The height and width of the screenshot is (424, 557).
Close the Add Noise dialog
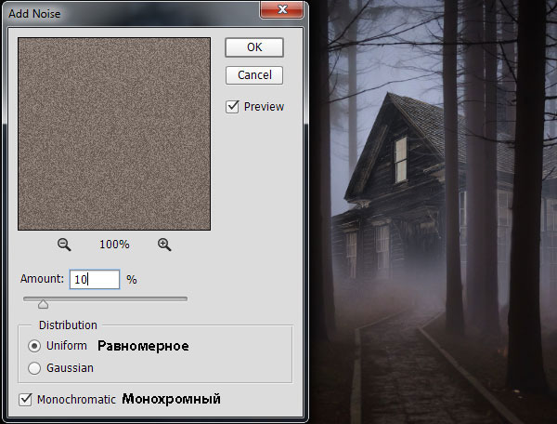point(282,9)
